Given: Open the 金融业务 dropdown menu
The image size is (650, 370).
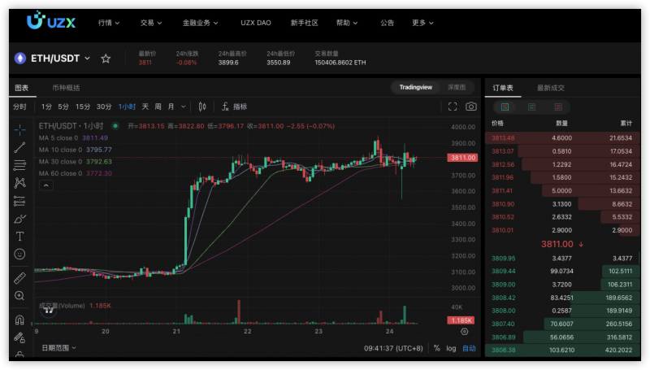Looking at the screenshot, I should click(200, 23).
